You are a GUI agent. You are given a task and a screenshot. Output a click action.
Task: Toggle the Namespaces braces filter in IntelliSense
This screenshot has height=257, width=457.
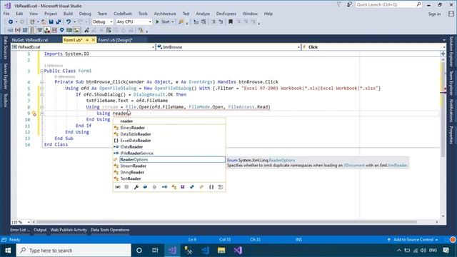click(211, 187)
